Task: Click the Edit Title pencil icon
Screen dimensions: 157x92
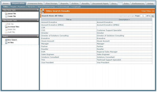Action: (x=6, y=24)
